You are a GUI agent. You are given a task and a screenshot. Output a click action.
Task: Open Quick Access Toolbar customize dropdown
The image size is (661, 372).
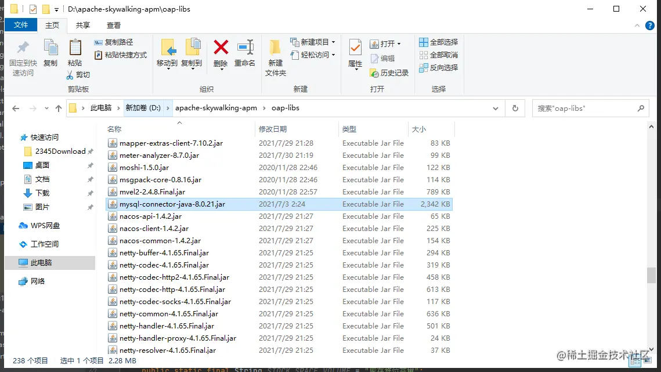coord(56,9)
